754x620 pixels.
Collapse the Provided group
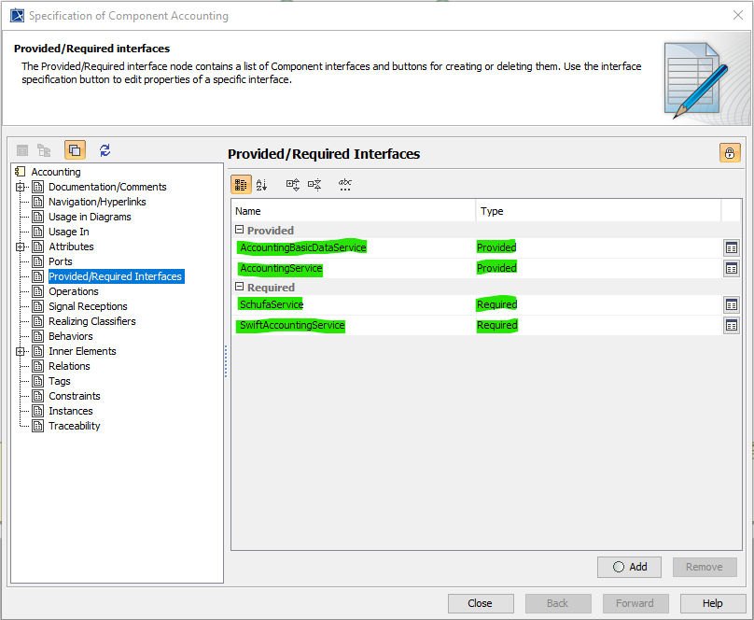click(x=239, y=230)
